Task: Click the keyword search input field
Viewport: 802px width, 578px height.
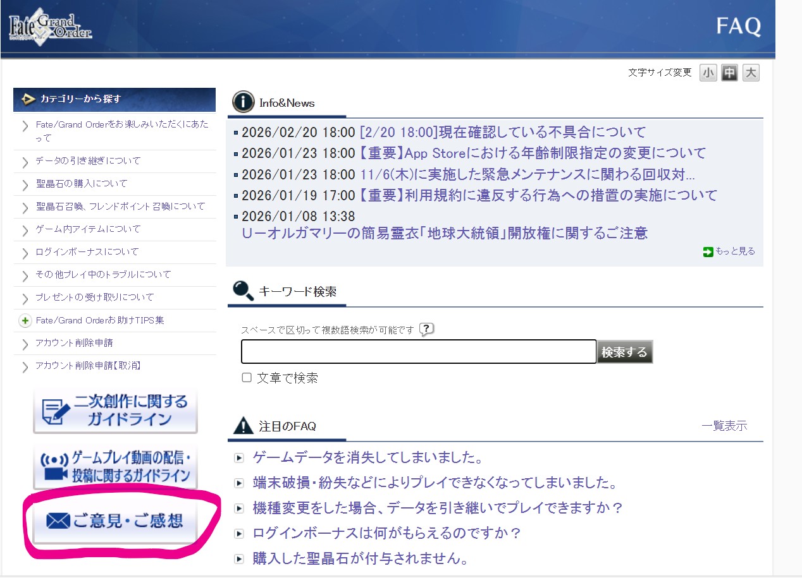Action: point(418,352)
